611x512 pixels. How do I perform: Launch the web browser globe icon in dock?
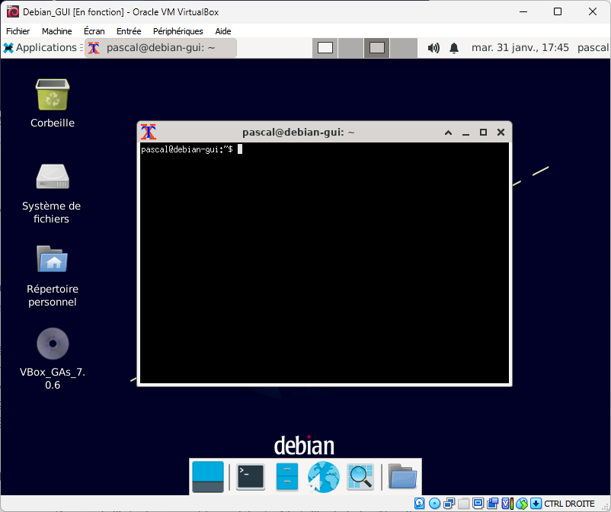323,477
